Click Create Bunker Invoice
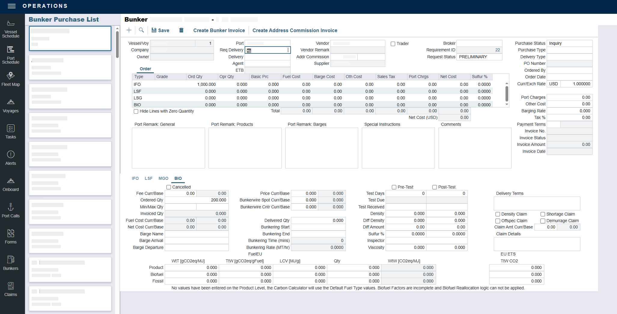The width and height of the screenshot is (617, 314). 219,31
